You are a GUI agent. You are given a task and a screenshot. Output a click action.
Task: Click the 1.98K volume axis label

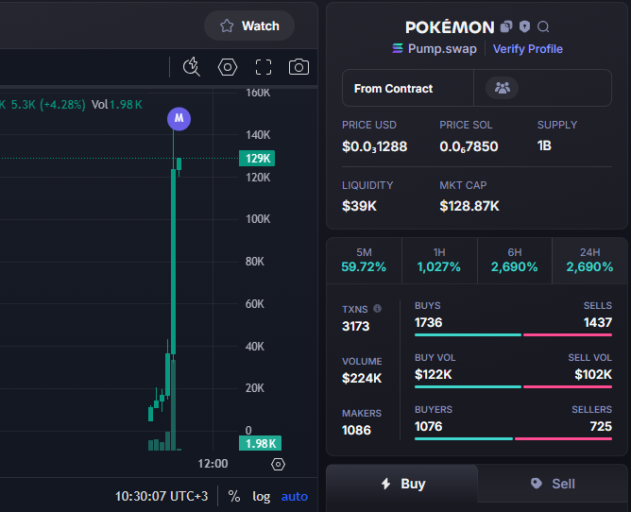(260, 443)
